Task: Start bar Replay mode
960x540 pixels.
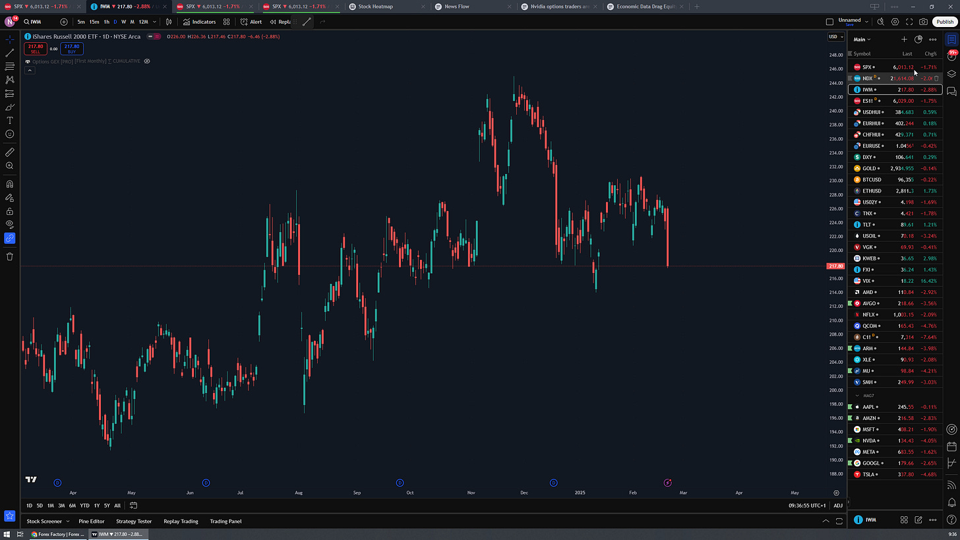Action: 280,22
